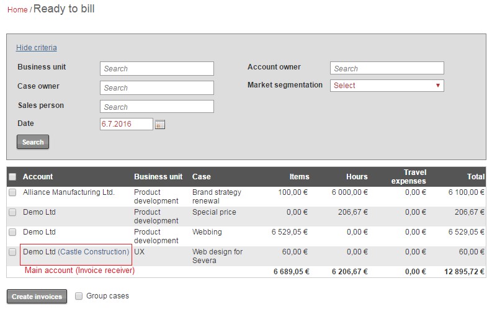Click the Date input field

pyautogui.click(x=126, y=124)
